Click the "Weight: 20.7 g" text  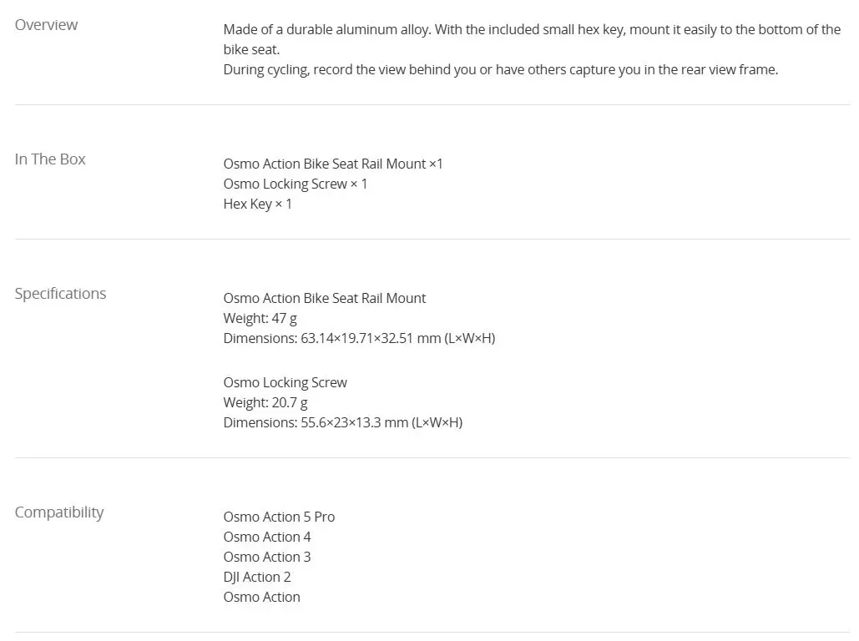265,403
